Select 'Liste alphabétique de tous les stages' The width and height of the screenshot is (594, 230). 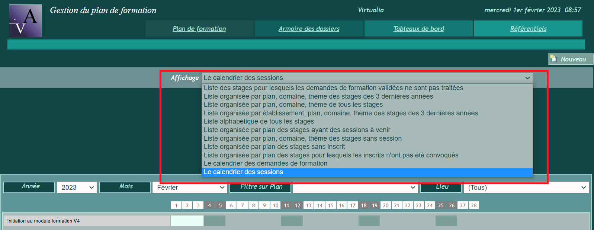click(259, 121)
